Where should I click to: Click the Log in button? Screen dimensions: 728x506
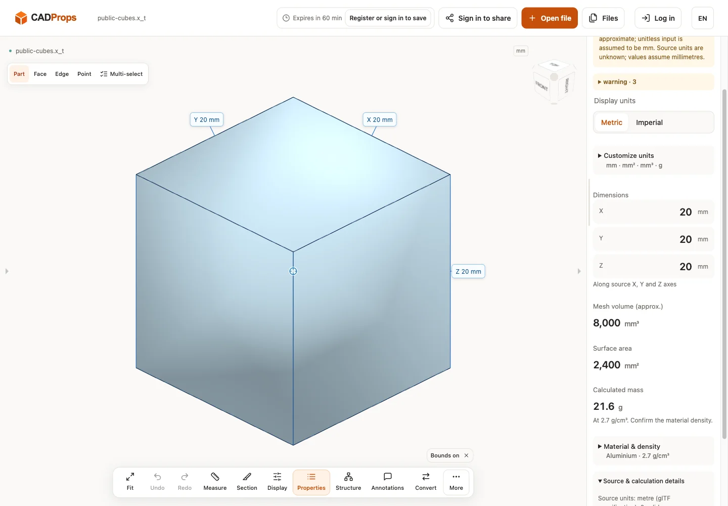[x=658, y=18]
